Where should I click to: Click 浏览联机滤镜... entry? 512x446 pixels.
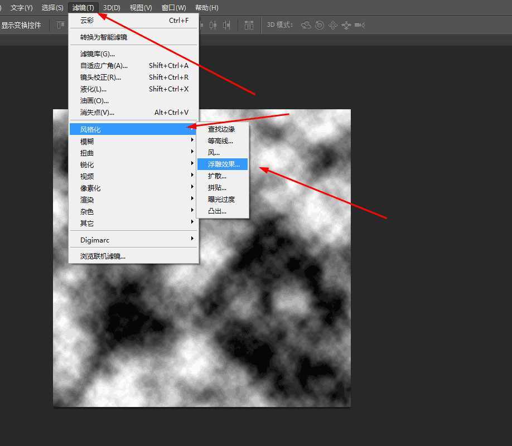(103, 256)
